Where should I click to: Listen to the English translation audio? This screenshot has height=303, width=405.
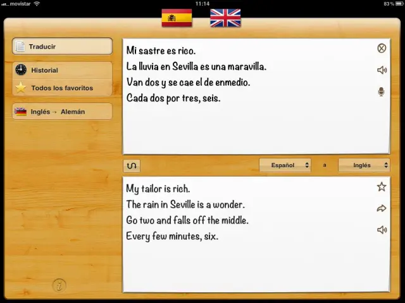tap(382, 230)
